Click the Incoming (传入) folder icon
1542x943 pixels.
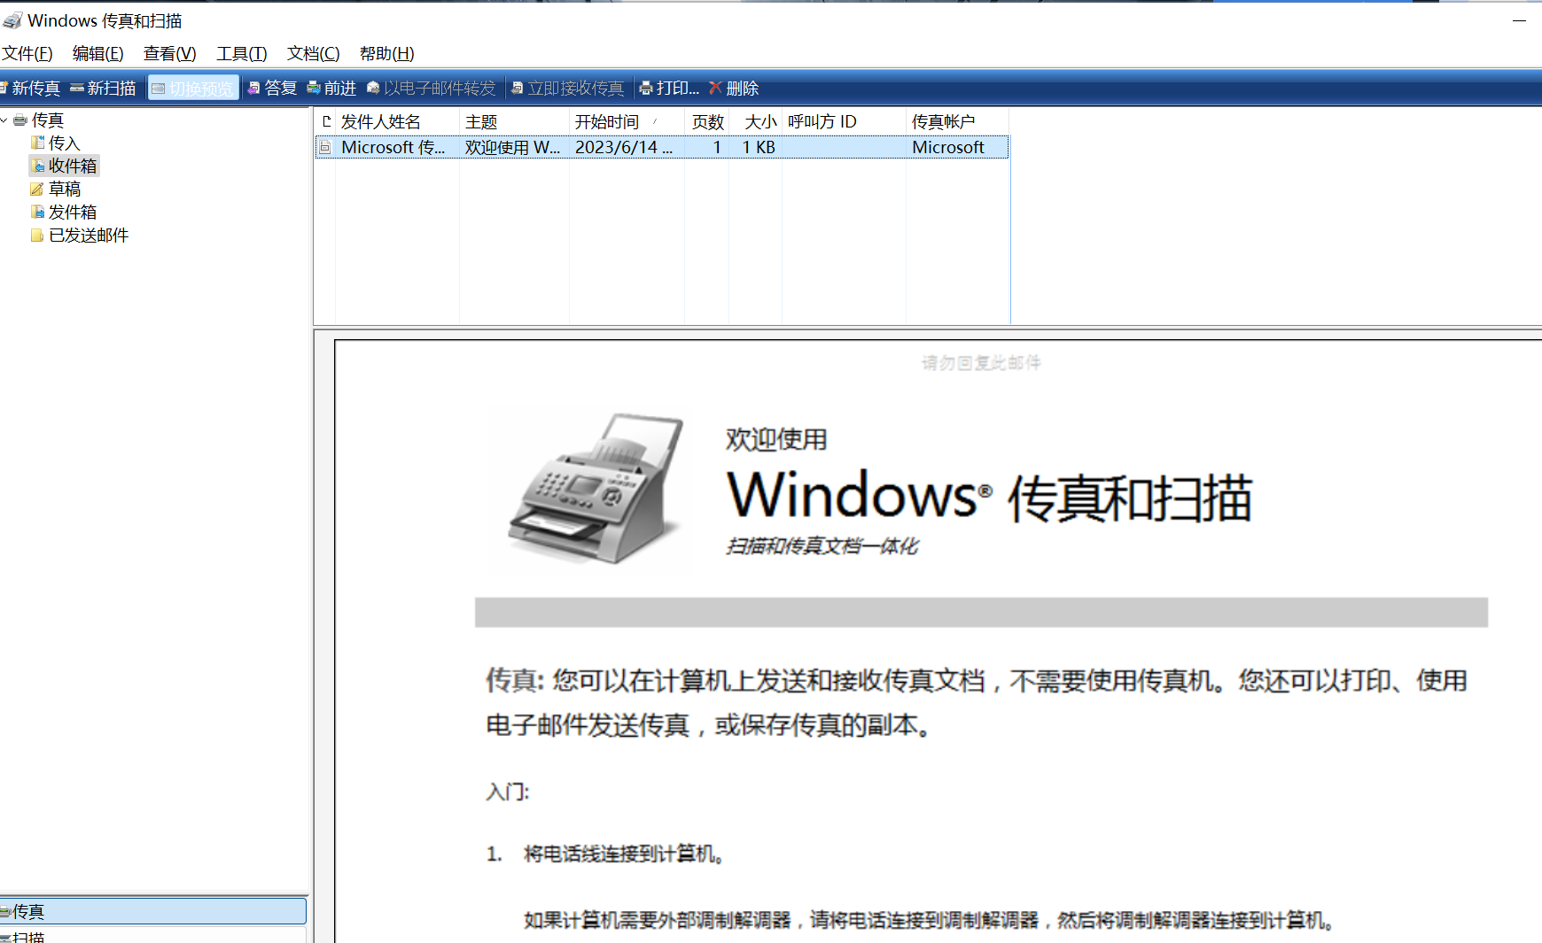pyautogui.click(x=37, y=143)
